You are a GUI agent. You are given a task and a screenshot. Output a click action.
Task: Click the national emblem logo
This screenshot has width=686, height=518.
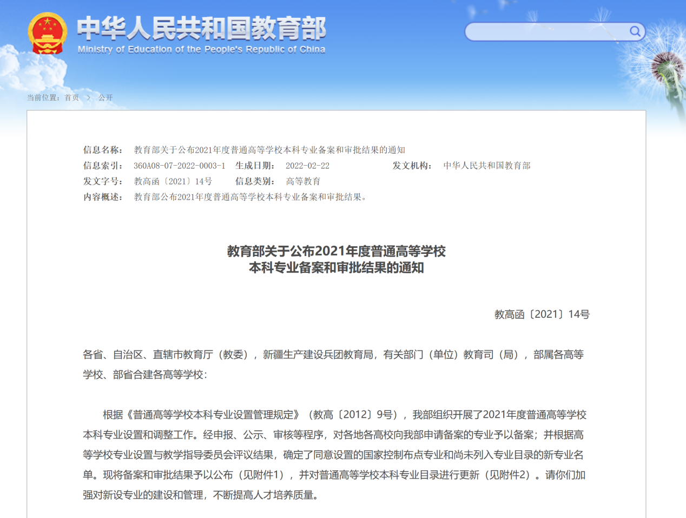[48, 34]
